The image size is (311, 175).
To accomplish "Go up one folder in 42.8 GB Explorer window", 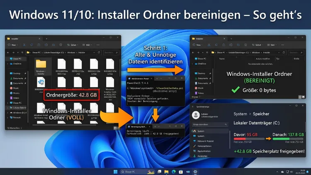I will point(22,53).
